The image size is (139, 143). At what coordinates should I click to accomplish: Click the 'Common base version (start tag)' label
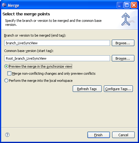[29, 51]
